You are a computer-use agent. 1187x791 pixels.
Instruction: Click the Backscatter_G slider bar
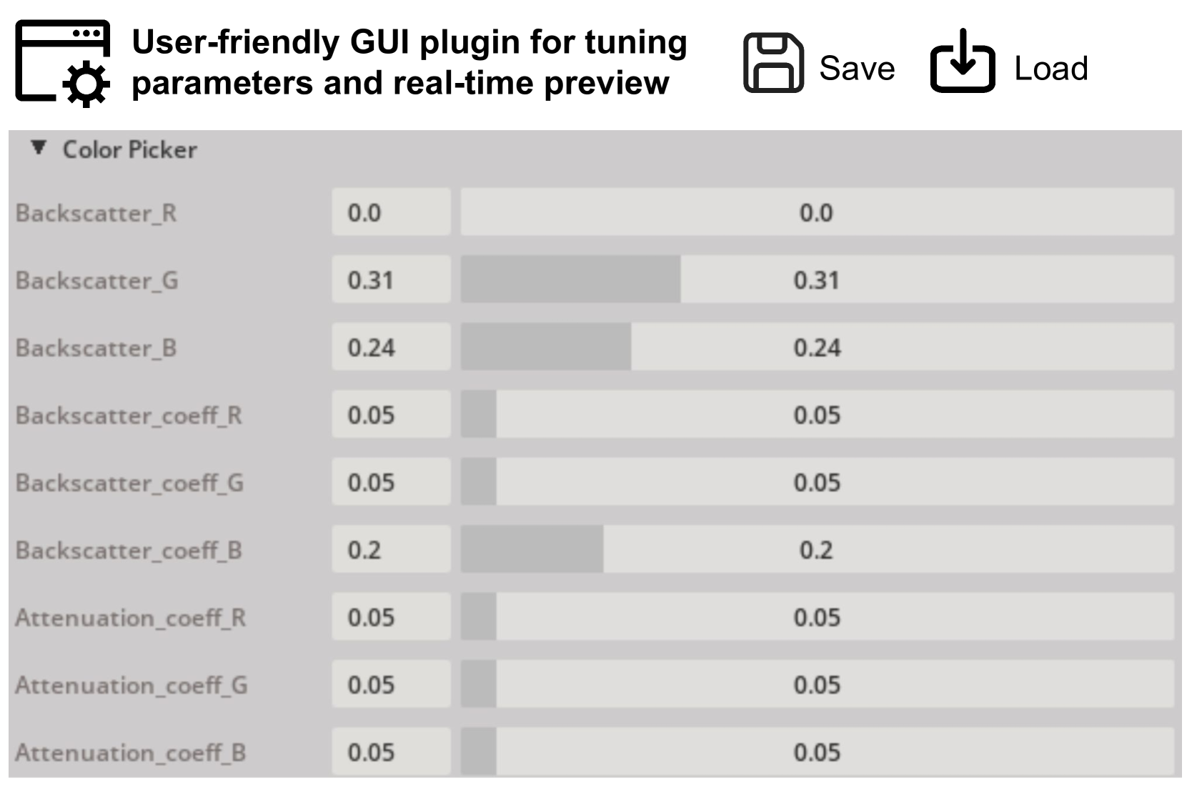click(817, 280)
